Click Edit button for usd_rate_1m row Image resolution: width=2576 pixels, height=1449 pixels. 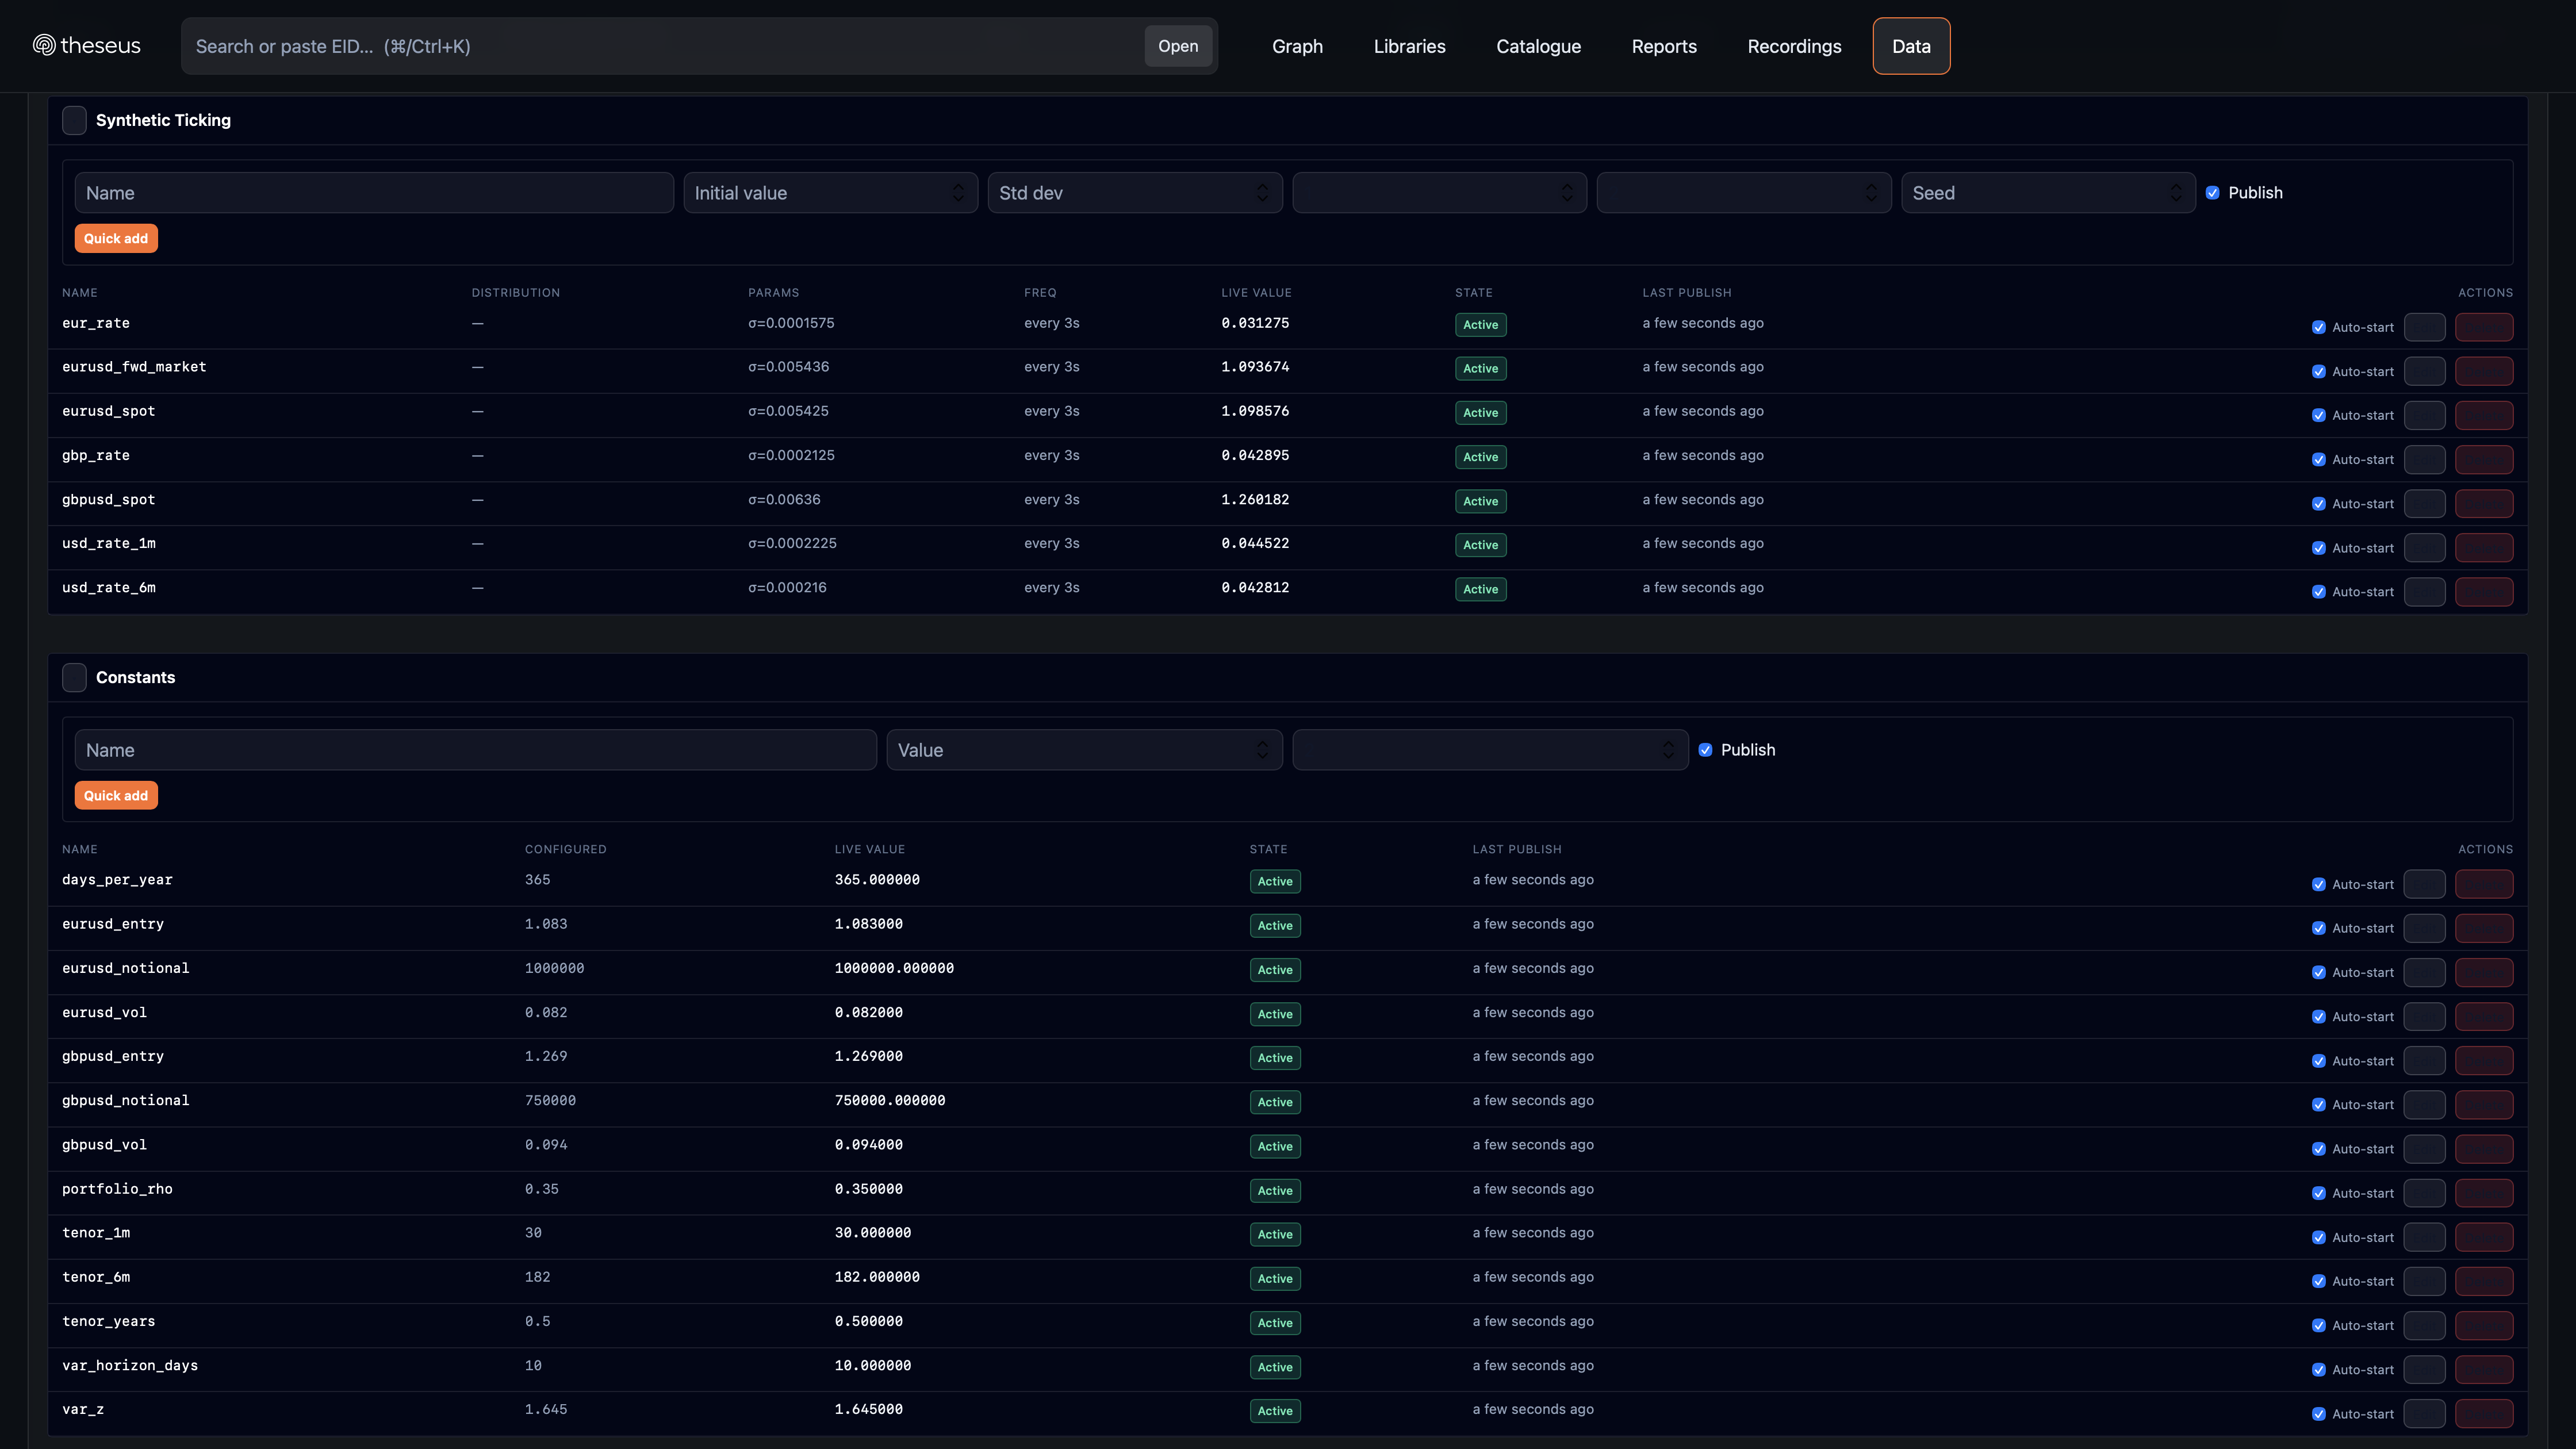2424,547
